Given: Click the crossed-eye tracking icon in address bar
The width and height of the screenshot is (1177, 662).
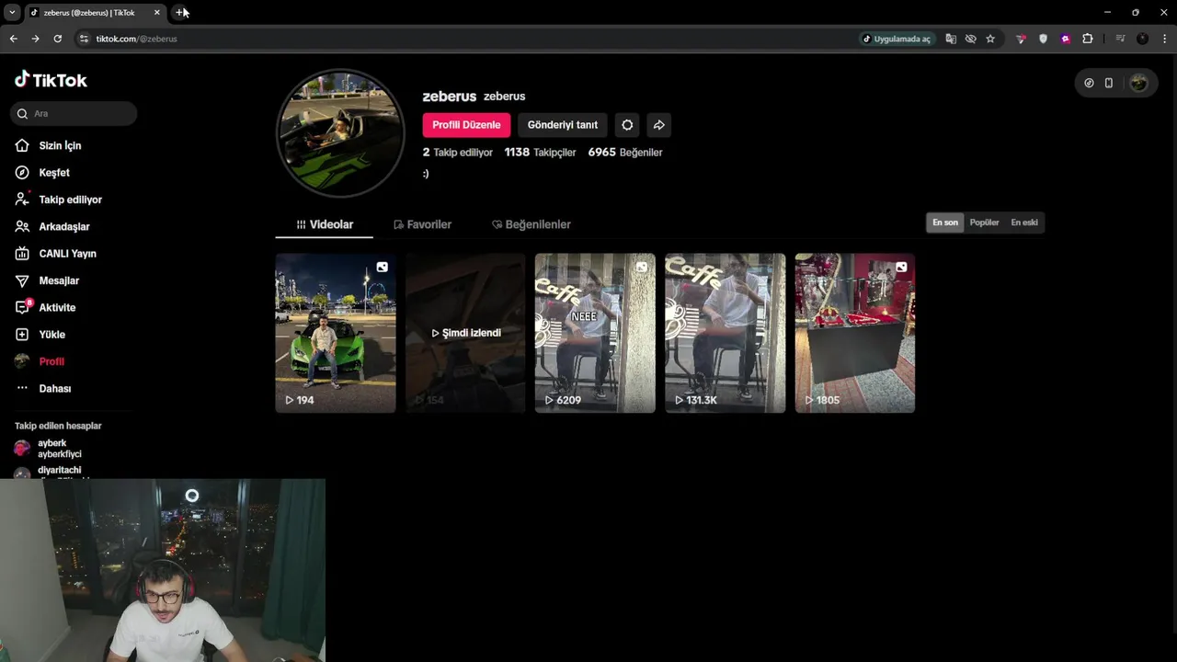Looking at the screenshot, I should click(x=970, y=39).
